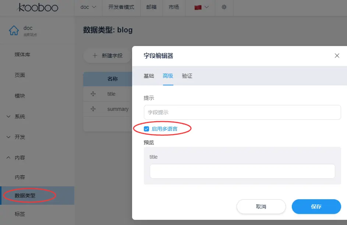Switch to the 验证 tab
This screenshot has width=347, height=225.
coord(187,76)
